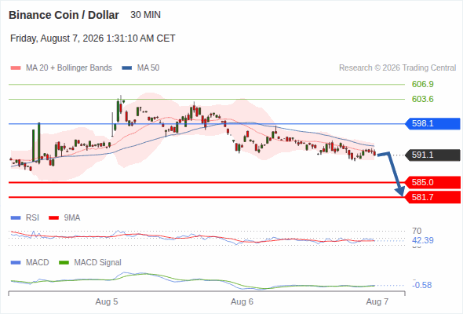Click the black 591.1 current price tag
Image resolution: width=463 pixels, height=314 pixels.
point(432,155)
